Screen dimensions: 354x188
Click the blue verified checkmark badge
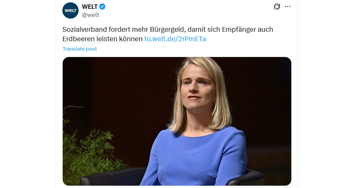(102, 7)
